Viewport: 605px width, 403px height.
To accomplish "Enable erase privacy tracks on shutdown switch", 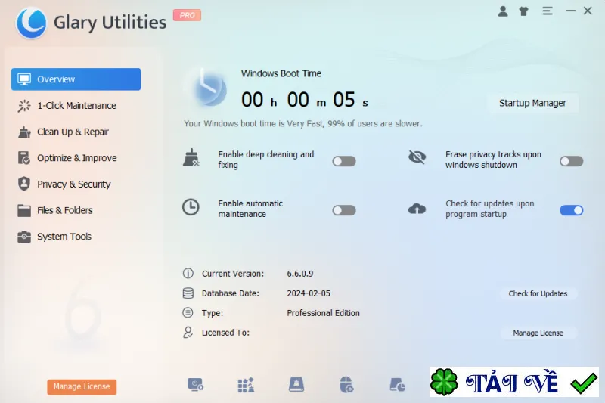I will tap(572, 161).
